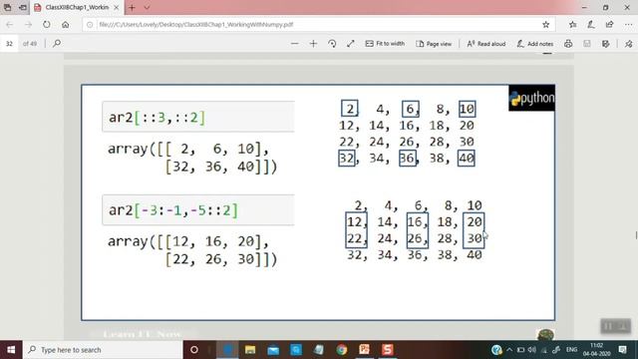Save the PDF document
Screen dimensions: 638x359
[587, 44]
